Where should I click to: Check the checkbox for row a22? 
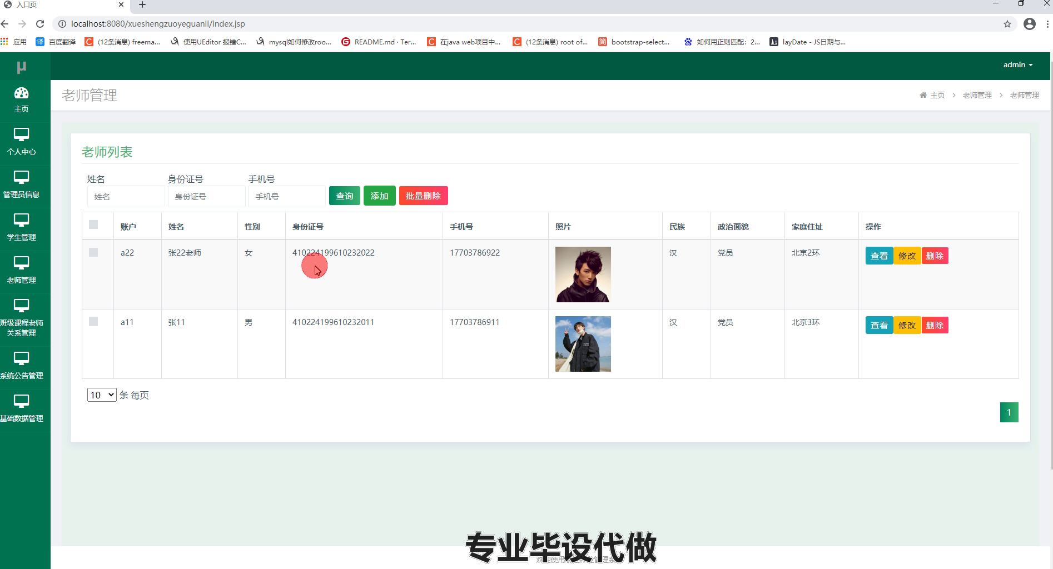click(93, 252)
